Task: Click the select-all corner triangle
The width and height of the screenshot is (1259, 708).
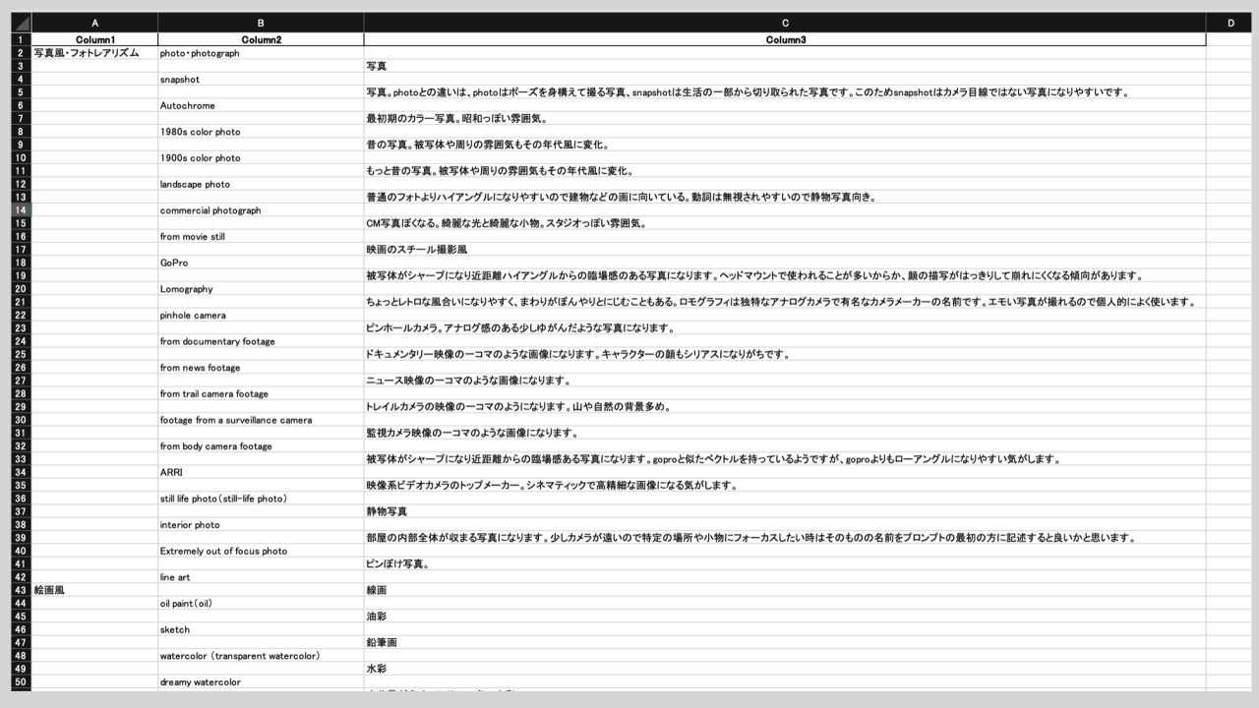Action: pos(21,23)
